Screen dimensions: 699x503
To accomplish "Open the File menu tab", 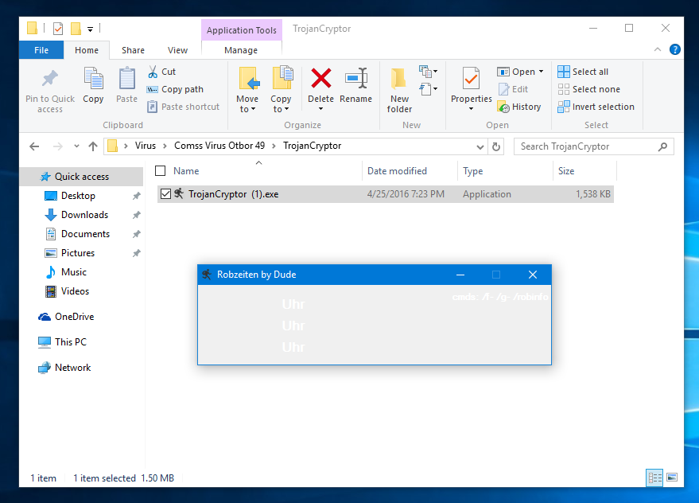I will (x=41, y=50).
